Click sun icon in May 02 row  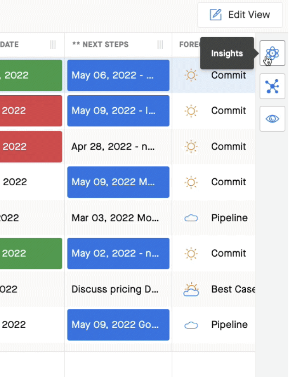pos(191,253)
